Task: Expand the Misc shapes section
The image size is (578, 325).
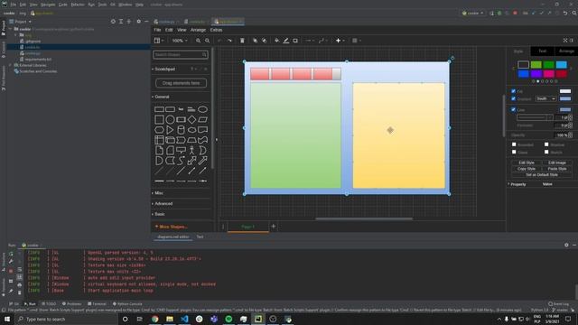Action: pos(158,192)
